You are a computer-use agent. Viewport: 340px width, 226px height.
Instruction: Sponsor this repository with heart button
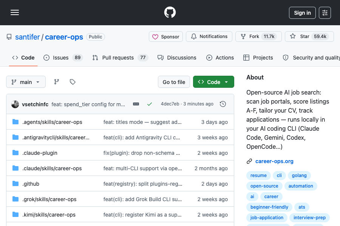coord(166,37)
